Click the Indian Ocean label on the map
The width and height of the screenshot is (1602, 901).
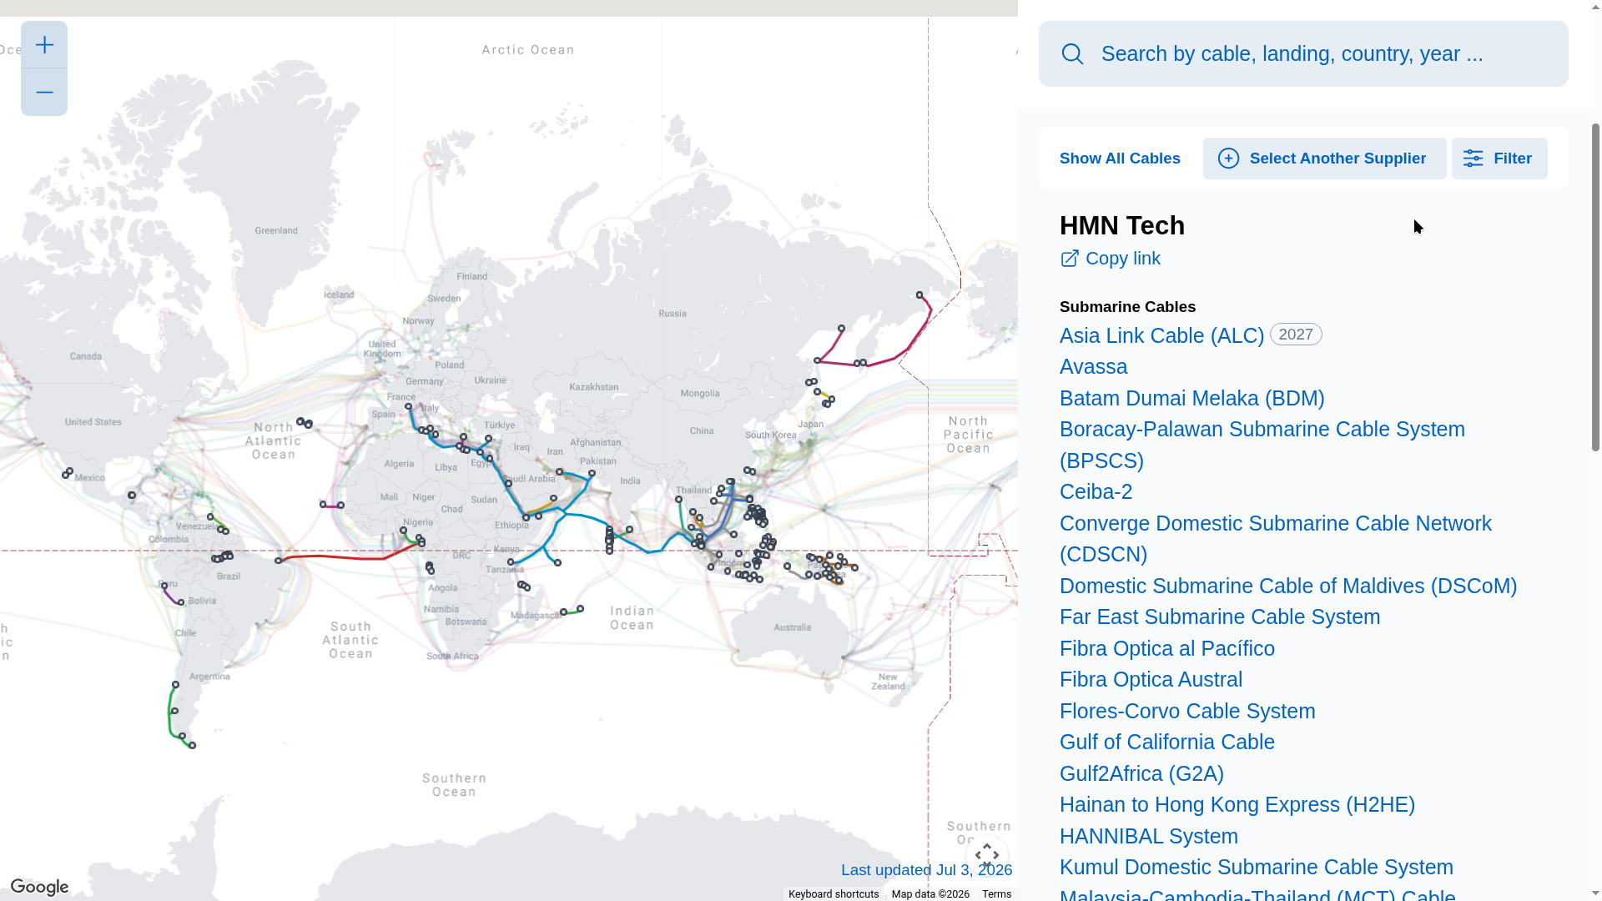pyautogui.click(x=632, y=618)
